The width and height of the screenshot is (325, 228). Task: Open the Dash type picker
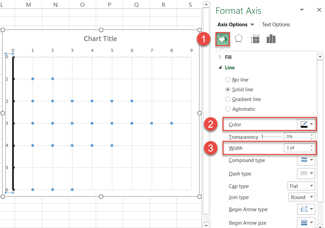(306, 174)
